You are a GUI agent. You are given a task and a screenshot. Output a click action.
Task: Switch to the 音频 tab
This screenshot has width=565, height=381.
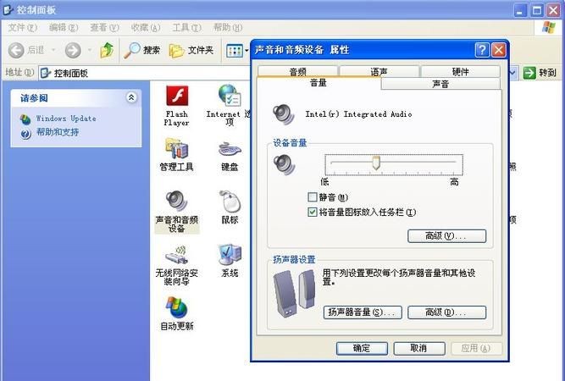coord(298,71)
